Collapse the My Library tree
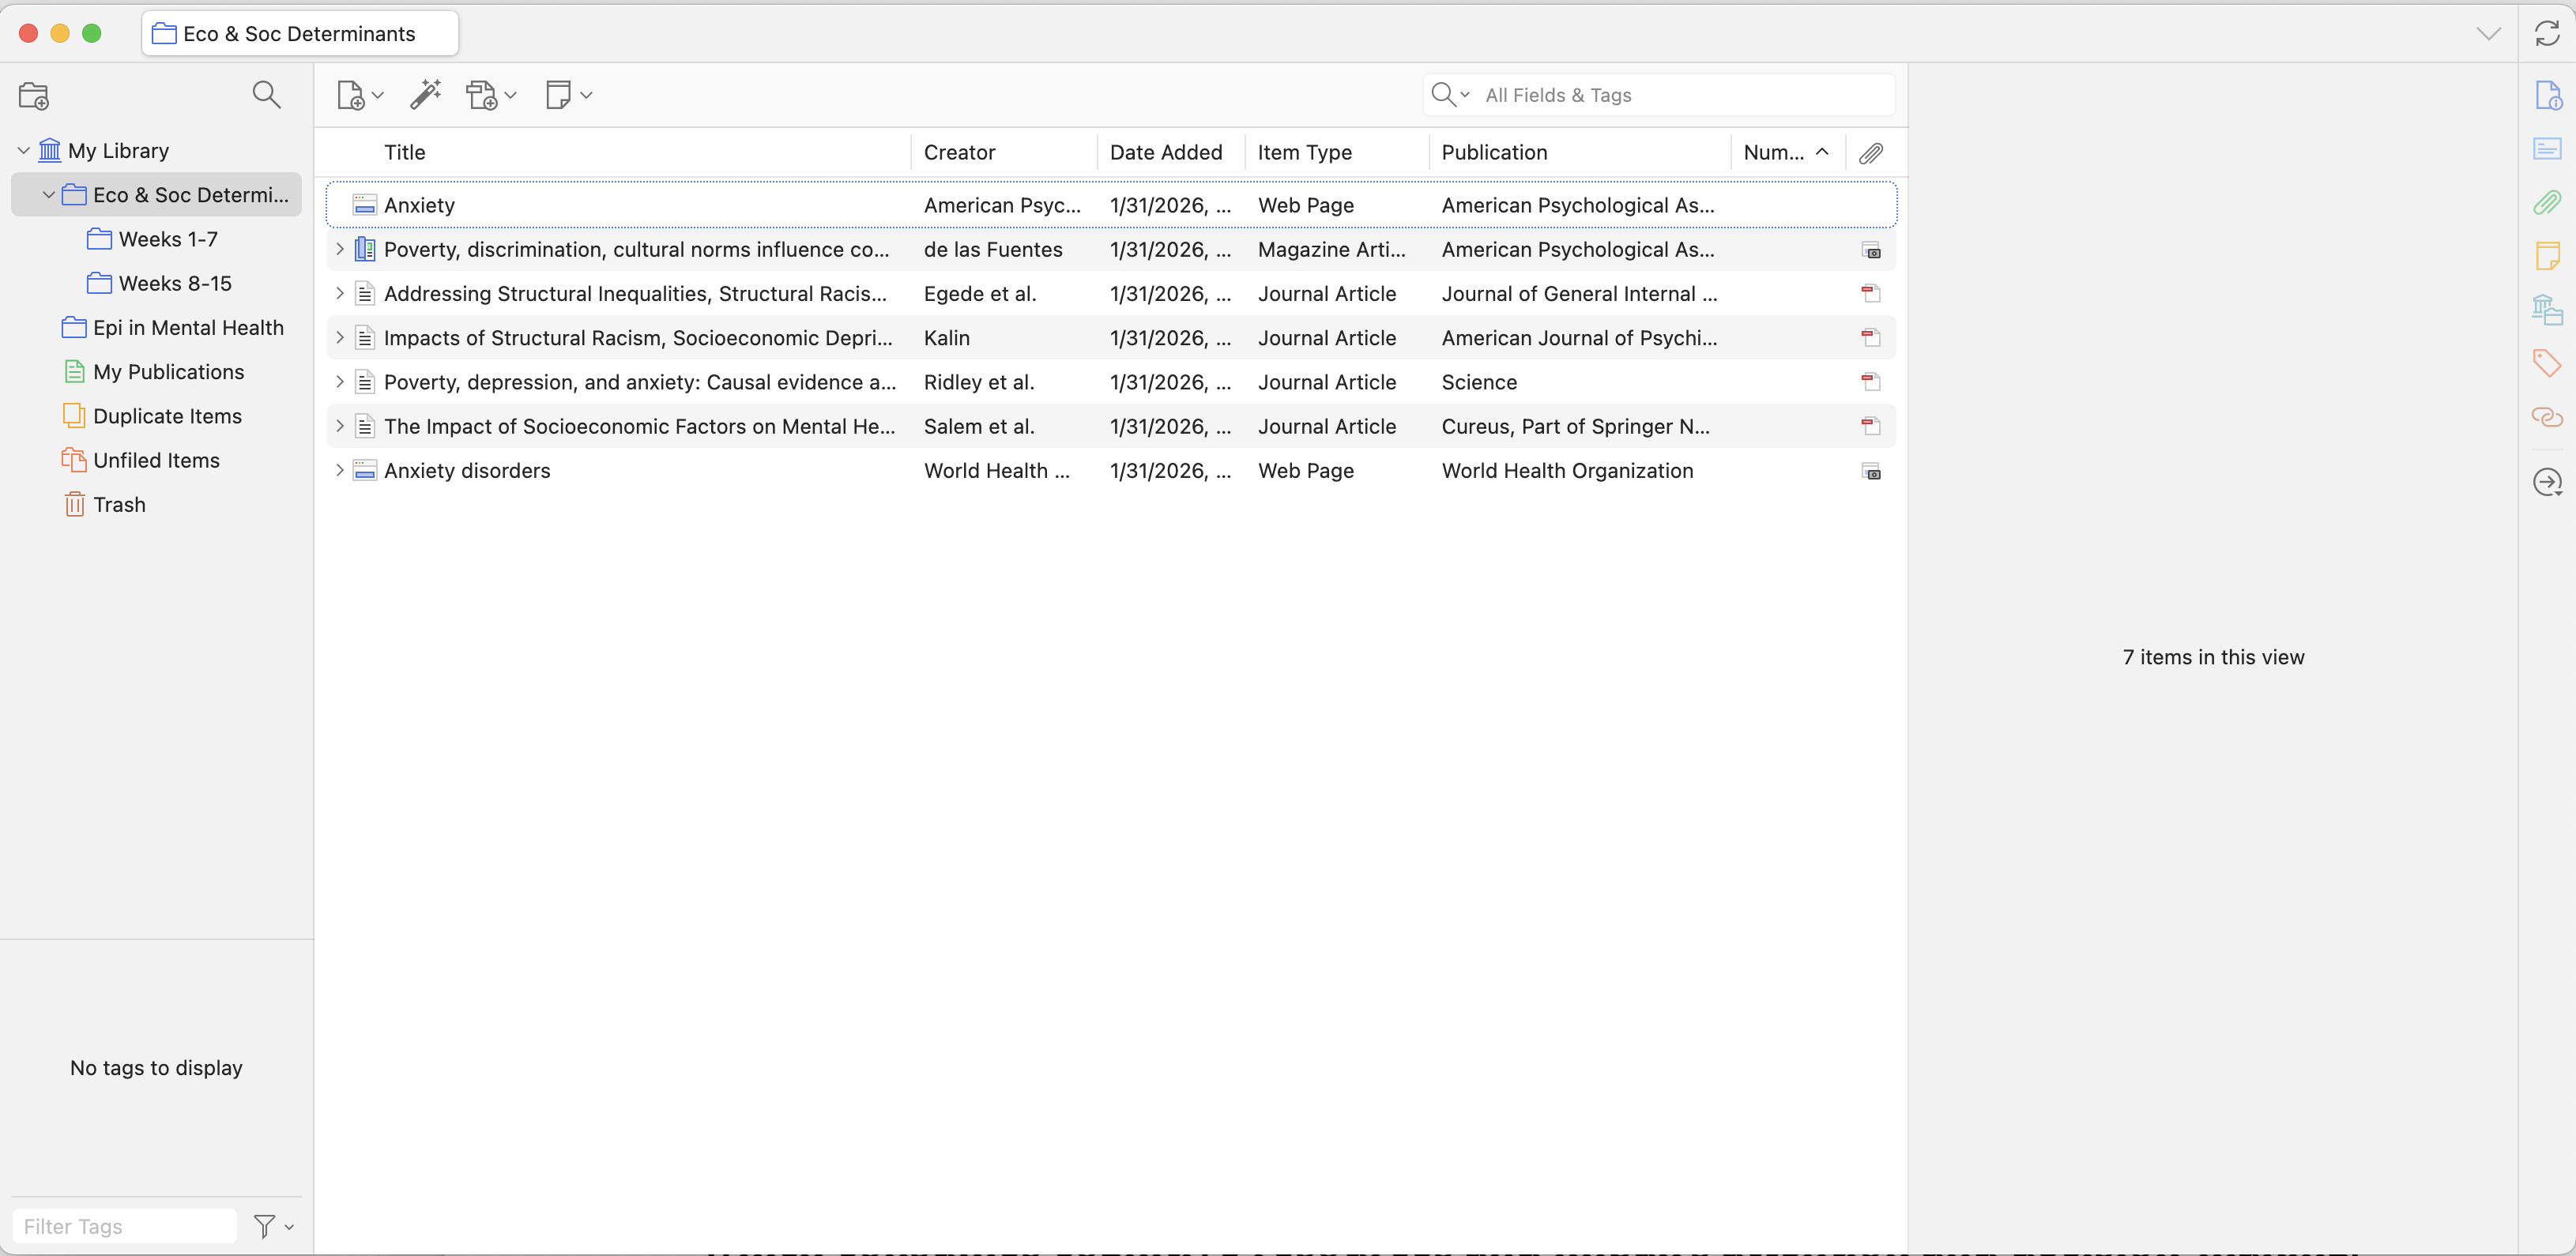The image size is (2576, 1256). (24, 151)
